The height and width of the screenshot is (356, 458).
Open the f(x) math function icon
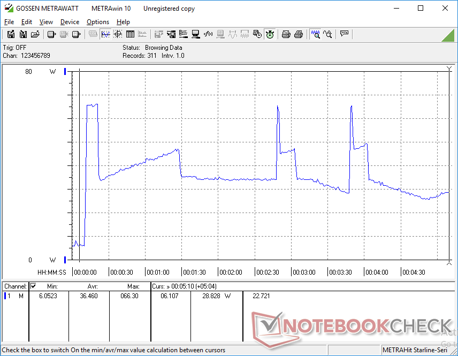tap(208, 34)
